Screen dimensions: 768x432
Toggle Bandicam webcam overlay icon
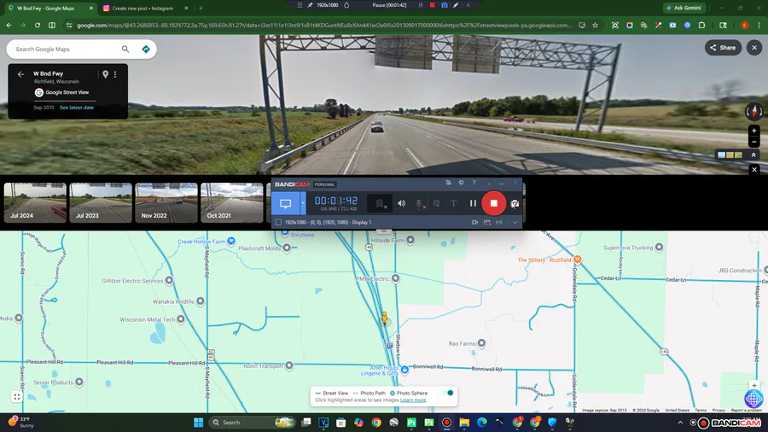[x=380, y=203]
